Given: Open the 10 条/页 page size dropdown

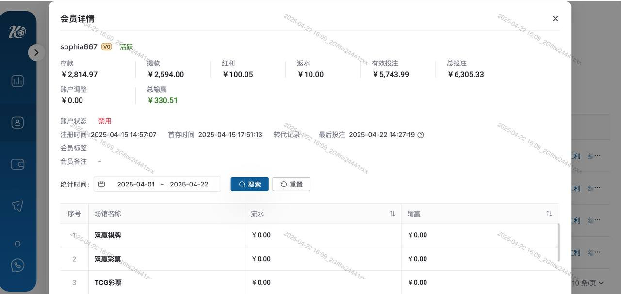Looking at the screenshot, I should click(x=588, y=283).
